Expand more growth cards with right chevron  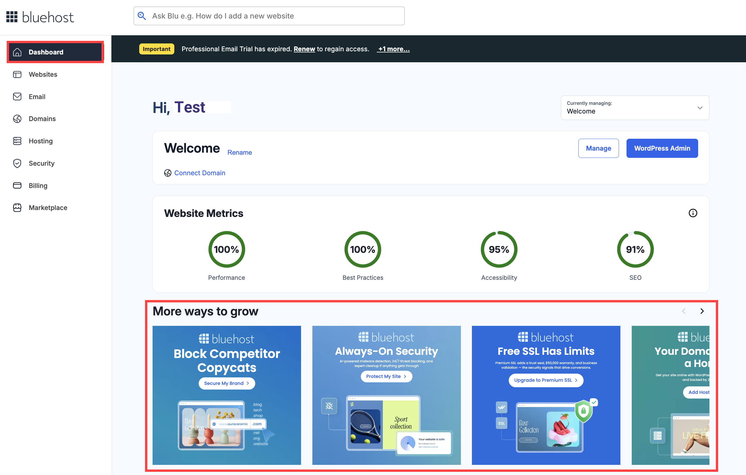point(702,311)
